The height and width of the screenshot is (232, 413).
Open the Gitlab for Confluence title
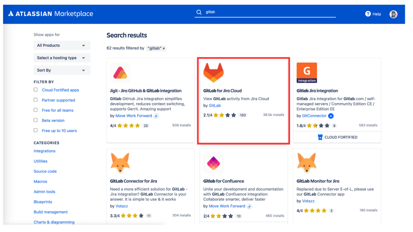223,181
